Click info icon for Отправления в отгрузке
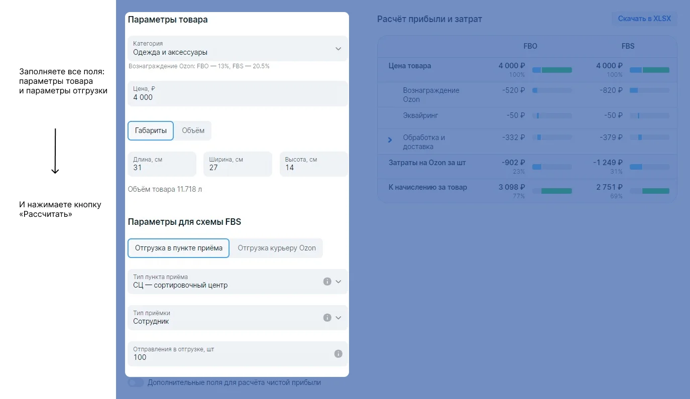The height and width of the screenshot is (399, 690). tap(338, 354)
